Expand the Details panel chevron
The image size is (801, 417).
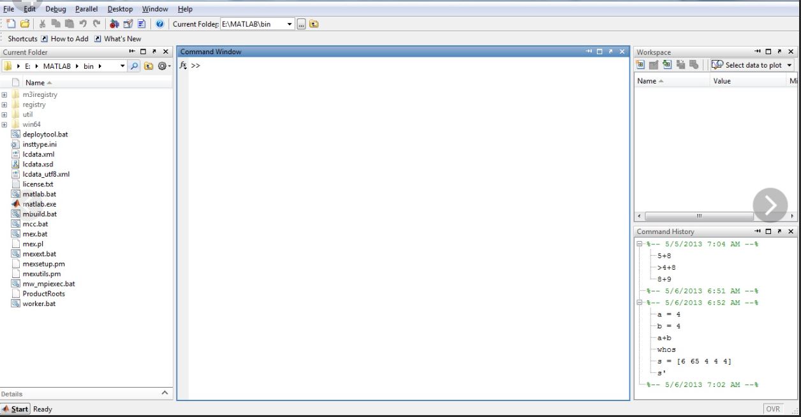coord(165,393)
